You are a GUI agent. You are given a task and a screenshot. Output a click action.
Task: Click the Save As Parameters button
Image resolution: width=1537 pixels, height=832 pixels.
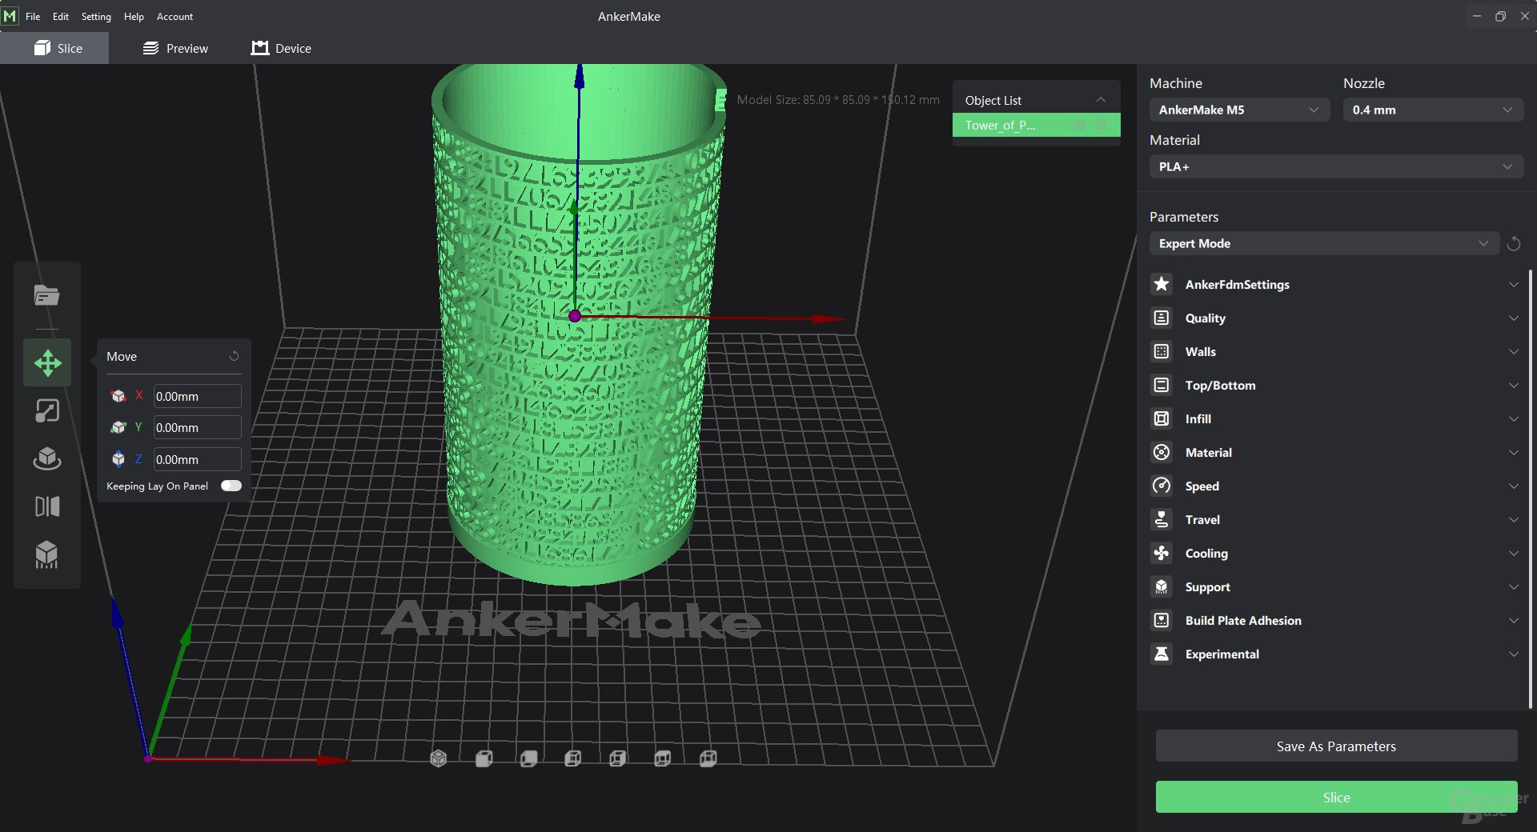[1335, 746]
